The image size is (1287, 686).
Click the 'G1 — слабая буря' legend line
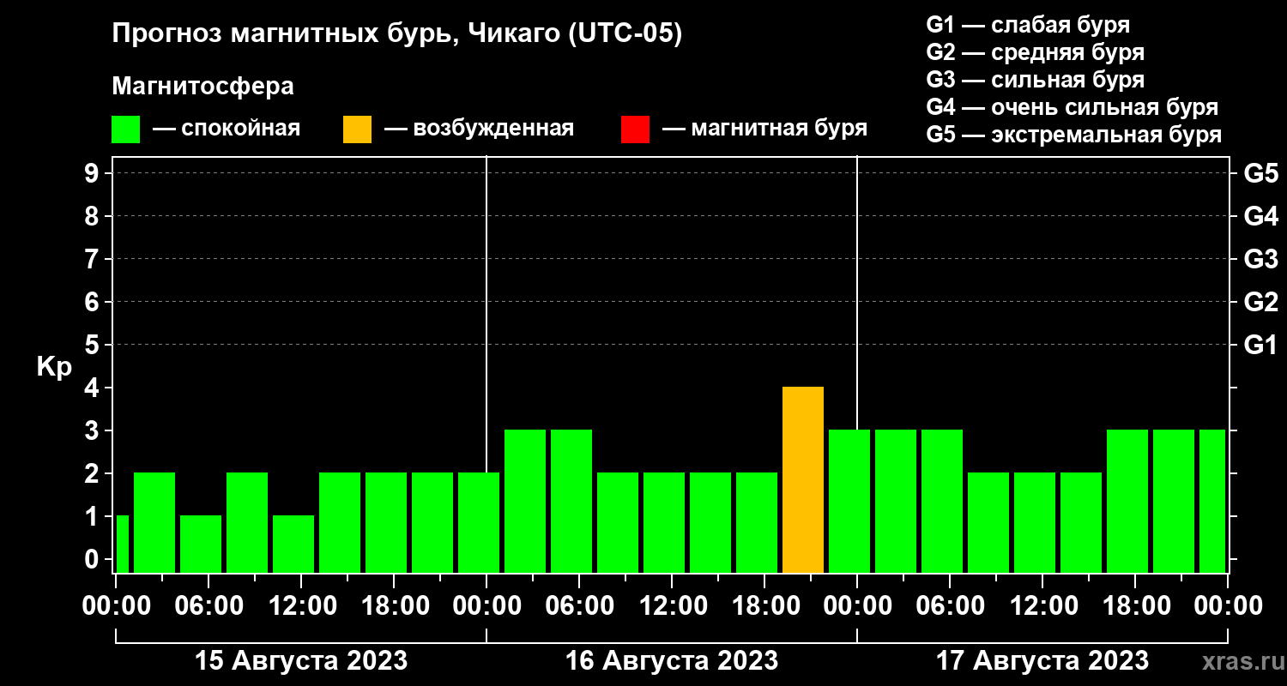(1028, 25)
